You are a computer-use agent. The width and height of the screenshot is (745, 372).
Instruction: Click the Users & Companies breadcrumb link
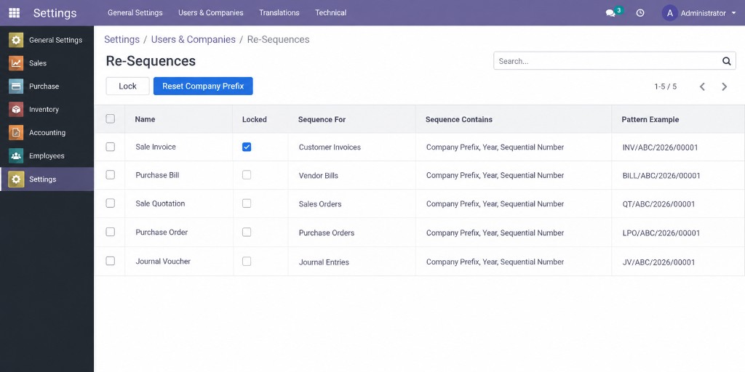pyautogui.click(x=194, y=39)
